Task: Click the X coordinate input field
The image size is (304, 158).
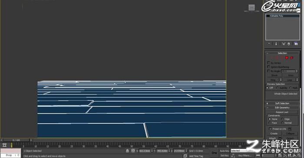Action: coord(145,151)
